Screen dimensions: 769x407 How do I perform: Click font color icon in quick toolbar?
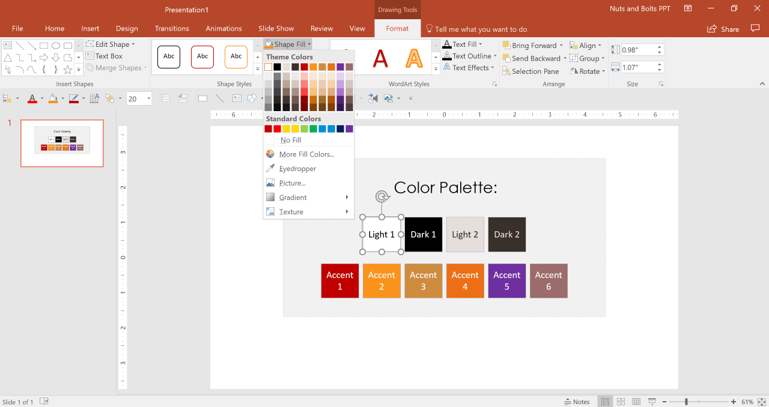(x=32, y=98)
